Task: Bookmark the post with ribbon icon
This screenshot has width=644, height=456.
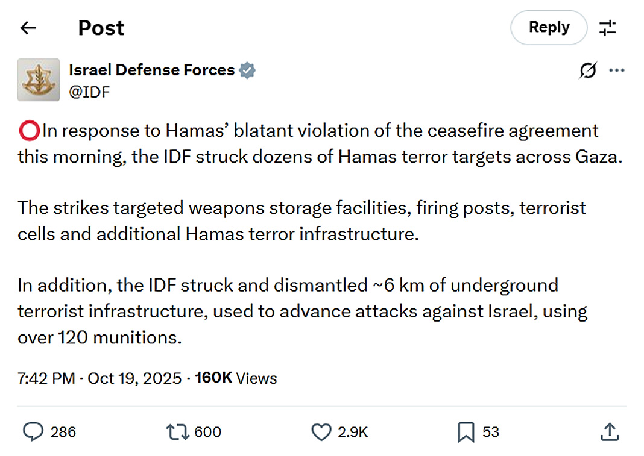Action: pos(466,431)
